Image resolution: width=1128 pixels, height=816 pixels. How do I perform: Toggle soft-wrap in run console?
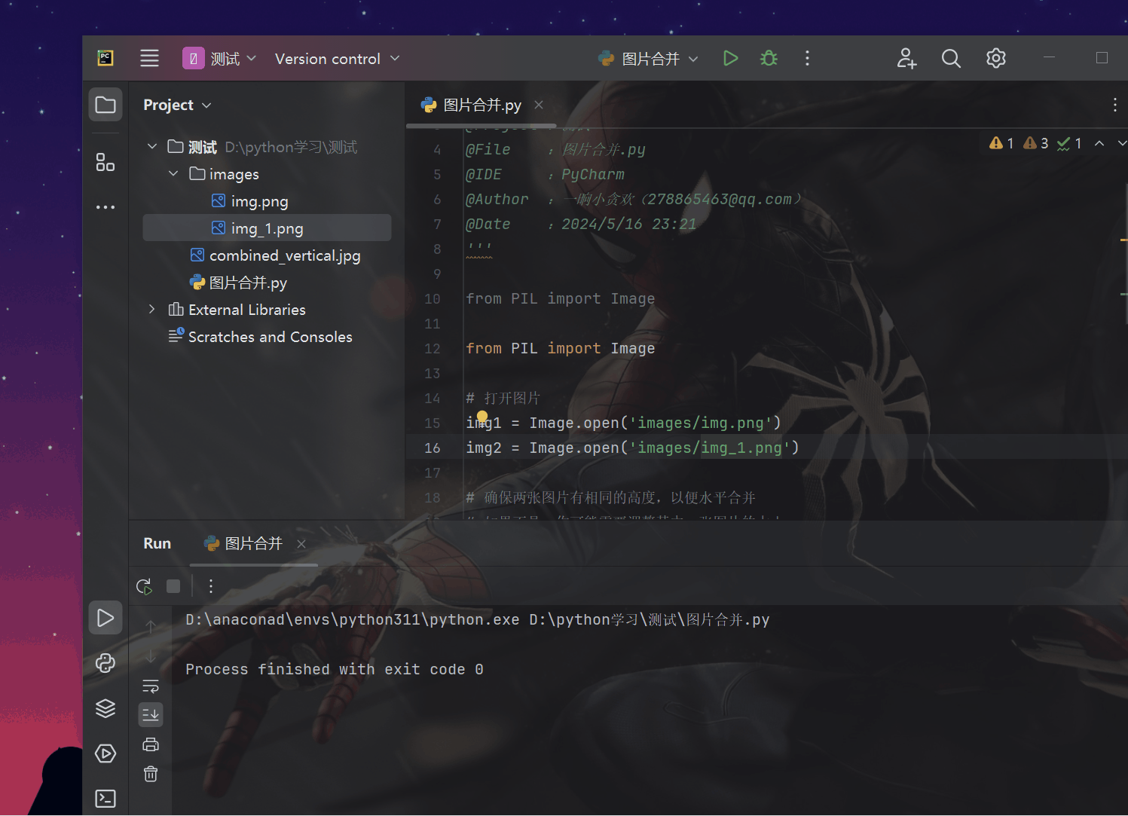(x=151, y=686)
